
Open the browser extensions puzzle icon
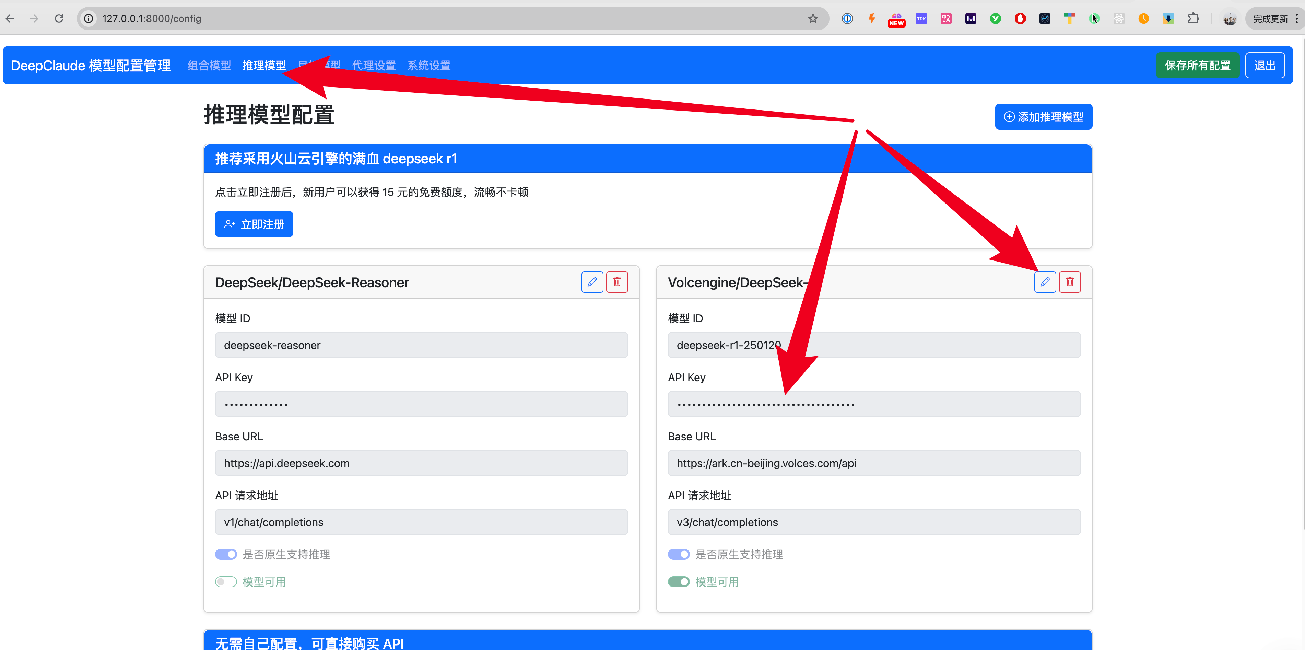coord(1193,18)
